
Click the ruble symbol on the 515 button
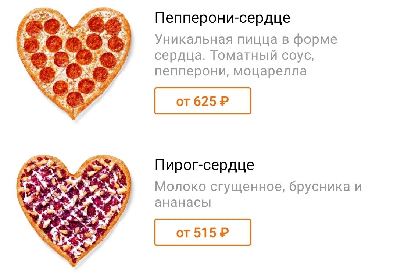(225, 233)
